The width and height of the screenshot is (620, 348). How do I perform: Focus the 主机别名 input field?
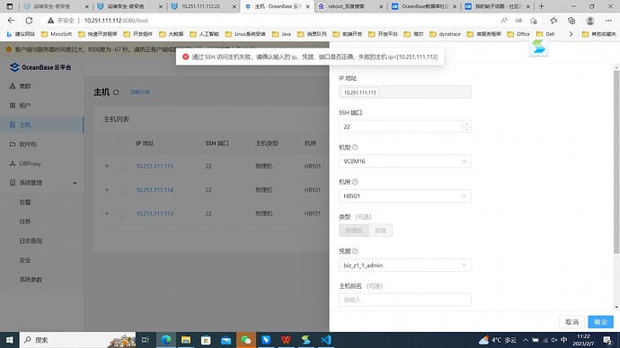tap(405, 300)
